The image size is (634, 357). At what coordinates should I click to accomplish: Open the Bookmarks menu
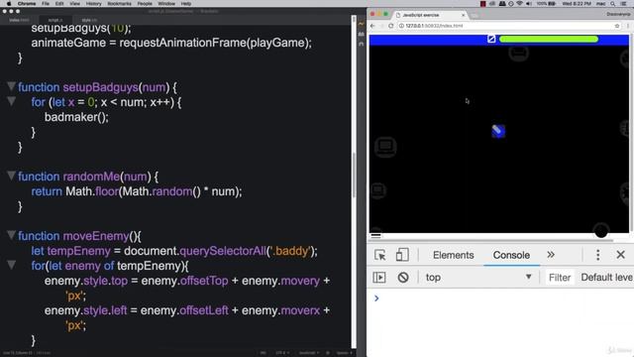pos(119,4)
